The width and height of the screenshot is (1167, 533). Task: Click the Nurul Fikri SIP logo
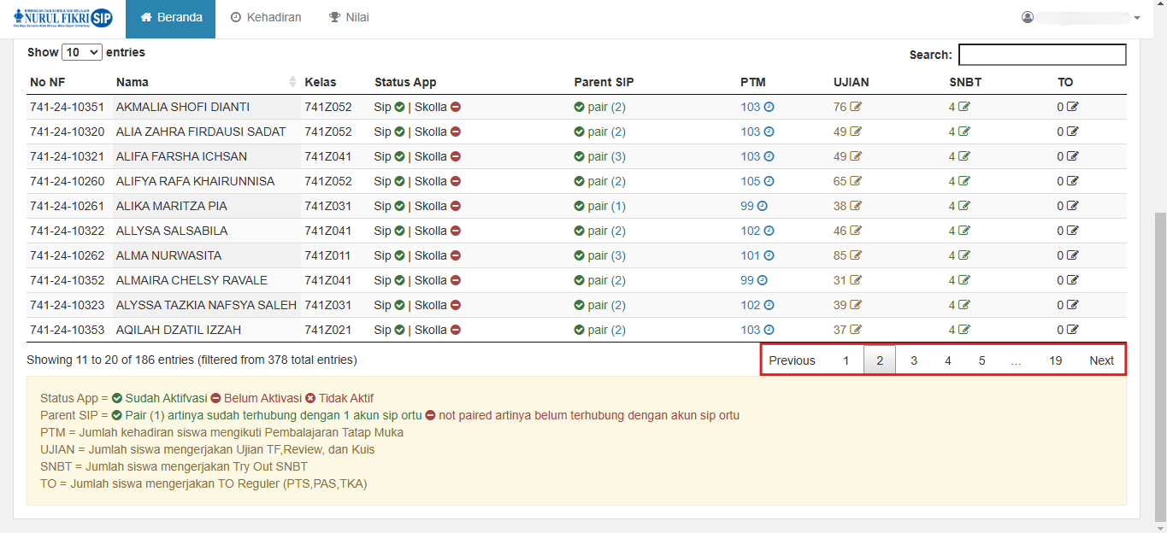[62, 18]
